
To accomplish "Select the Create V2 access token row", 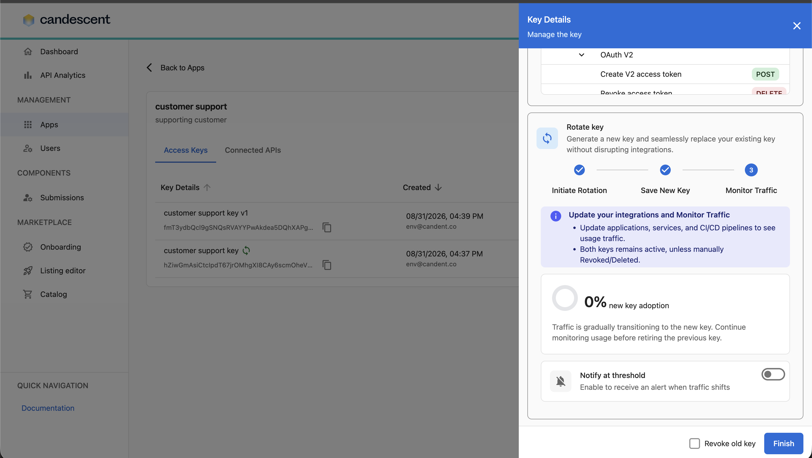I will (x=665, y=74).
